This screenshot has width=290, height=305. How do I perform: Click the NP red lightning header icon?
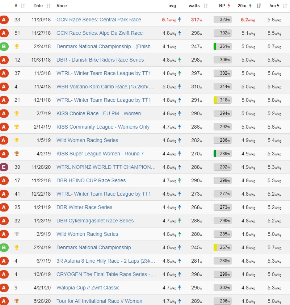click(x=229, y=6)
